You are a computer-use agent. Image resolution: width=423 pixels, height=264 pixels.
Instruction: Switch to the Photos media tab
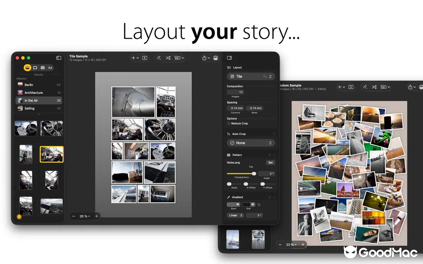coord(27,68)
